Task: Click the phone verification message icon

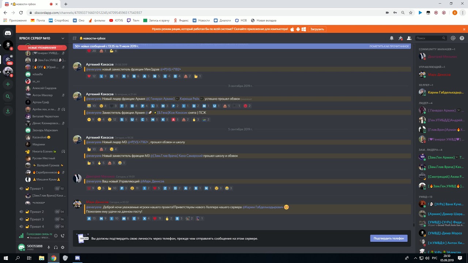Action: (83, 238)
